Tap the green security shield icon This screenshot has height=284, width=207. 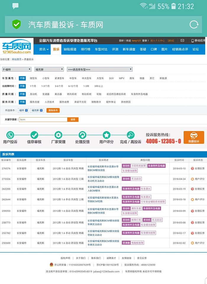(x=17, y=24)
